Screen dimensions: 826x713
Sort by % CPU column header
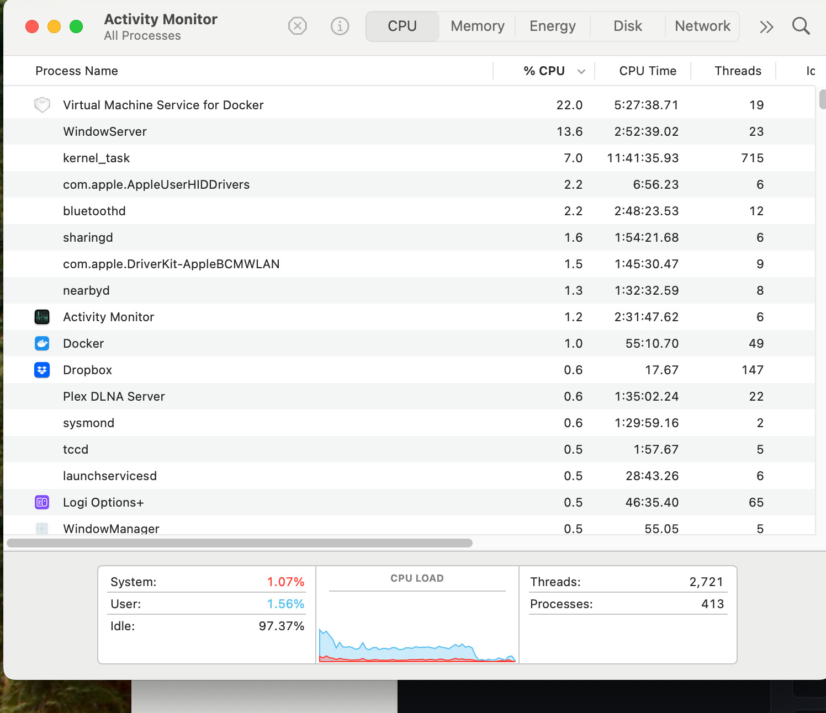(544, 71)
